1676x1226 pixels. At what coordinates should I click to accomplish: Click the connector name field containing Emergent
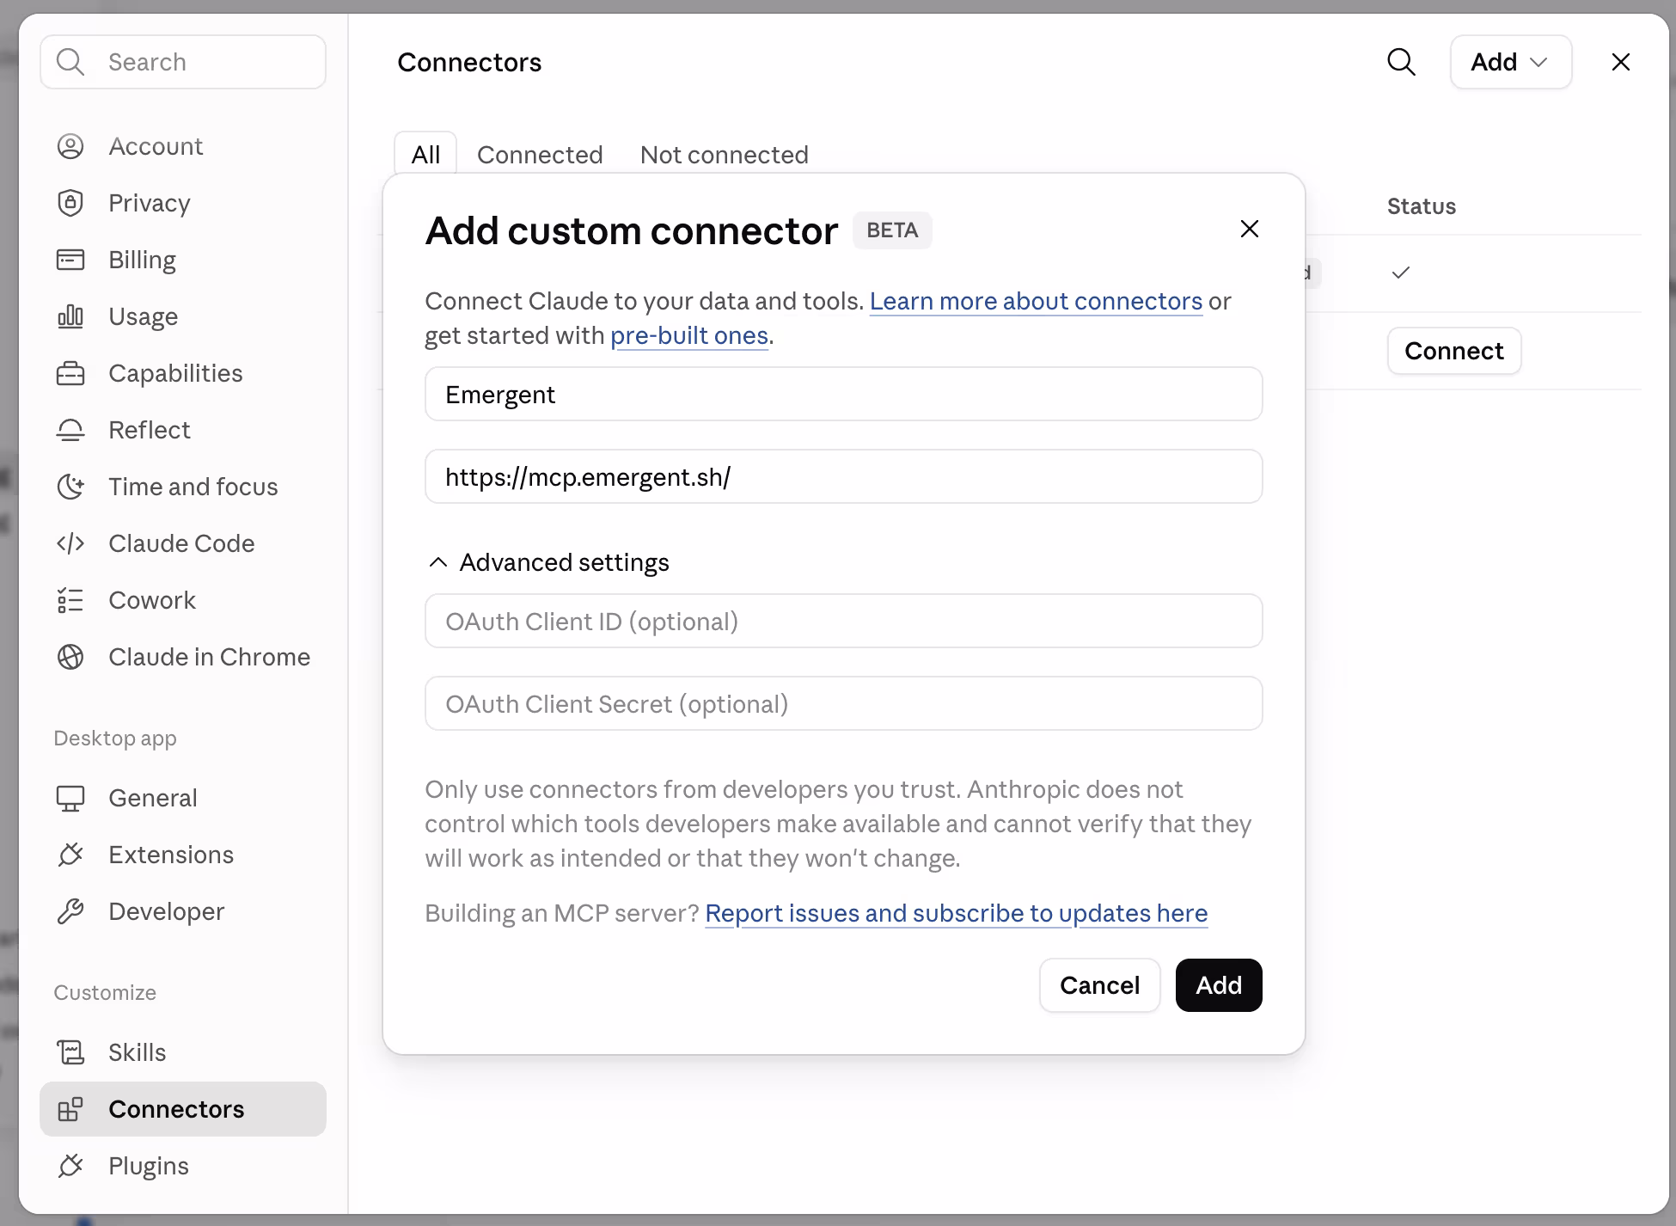(x=844, y=395)
